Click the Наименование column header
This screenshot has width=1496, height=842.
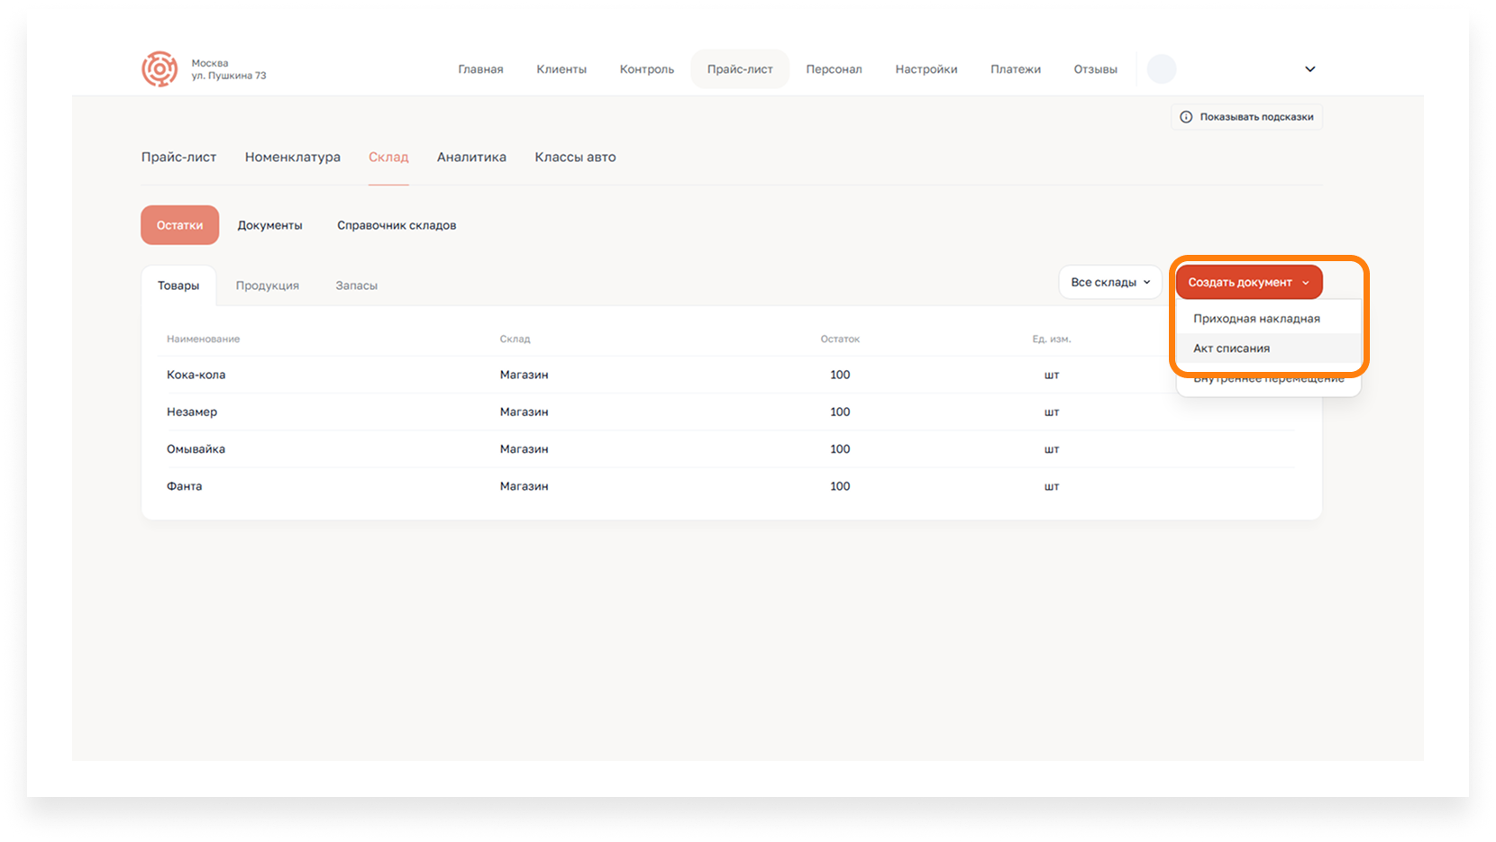pyautogui.click(x=203, y=340)
